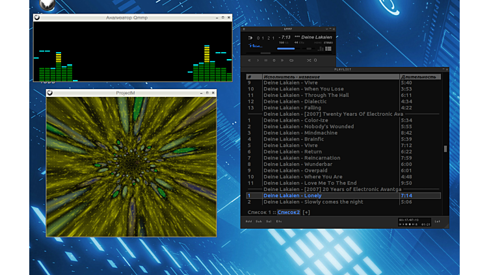Image resolution: width=489 pixels, height=275 pixels.
Task: Click the previous track button in Qmmp
Action: (x=249, y=60)
